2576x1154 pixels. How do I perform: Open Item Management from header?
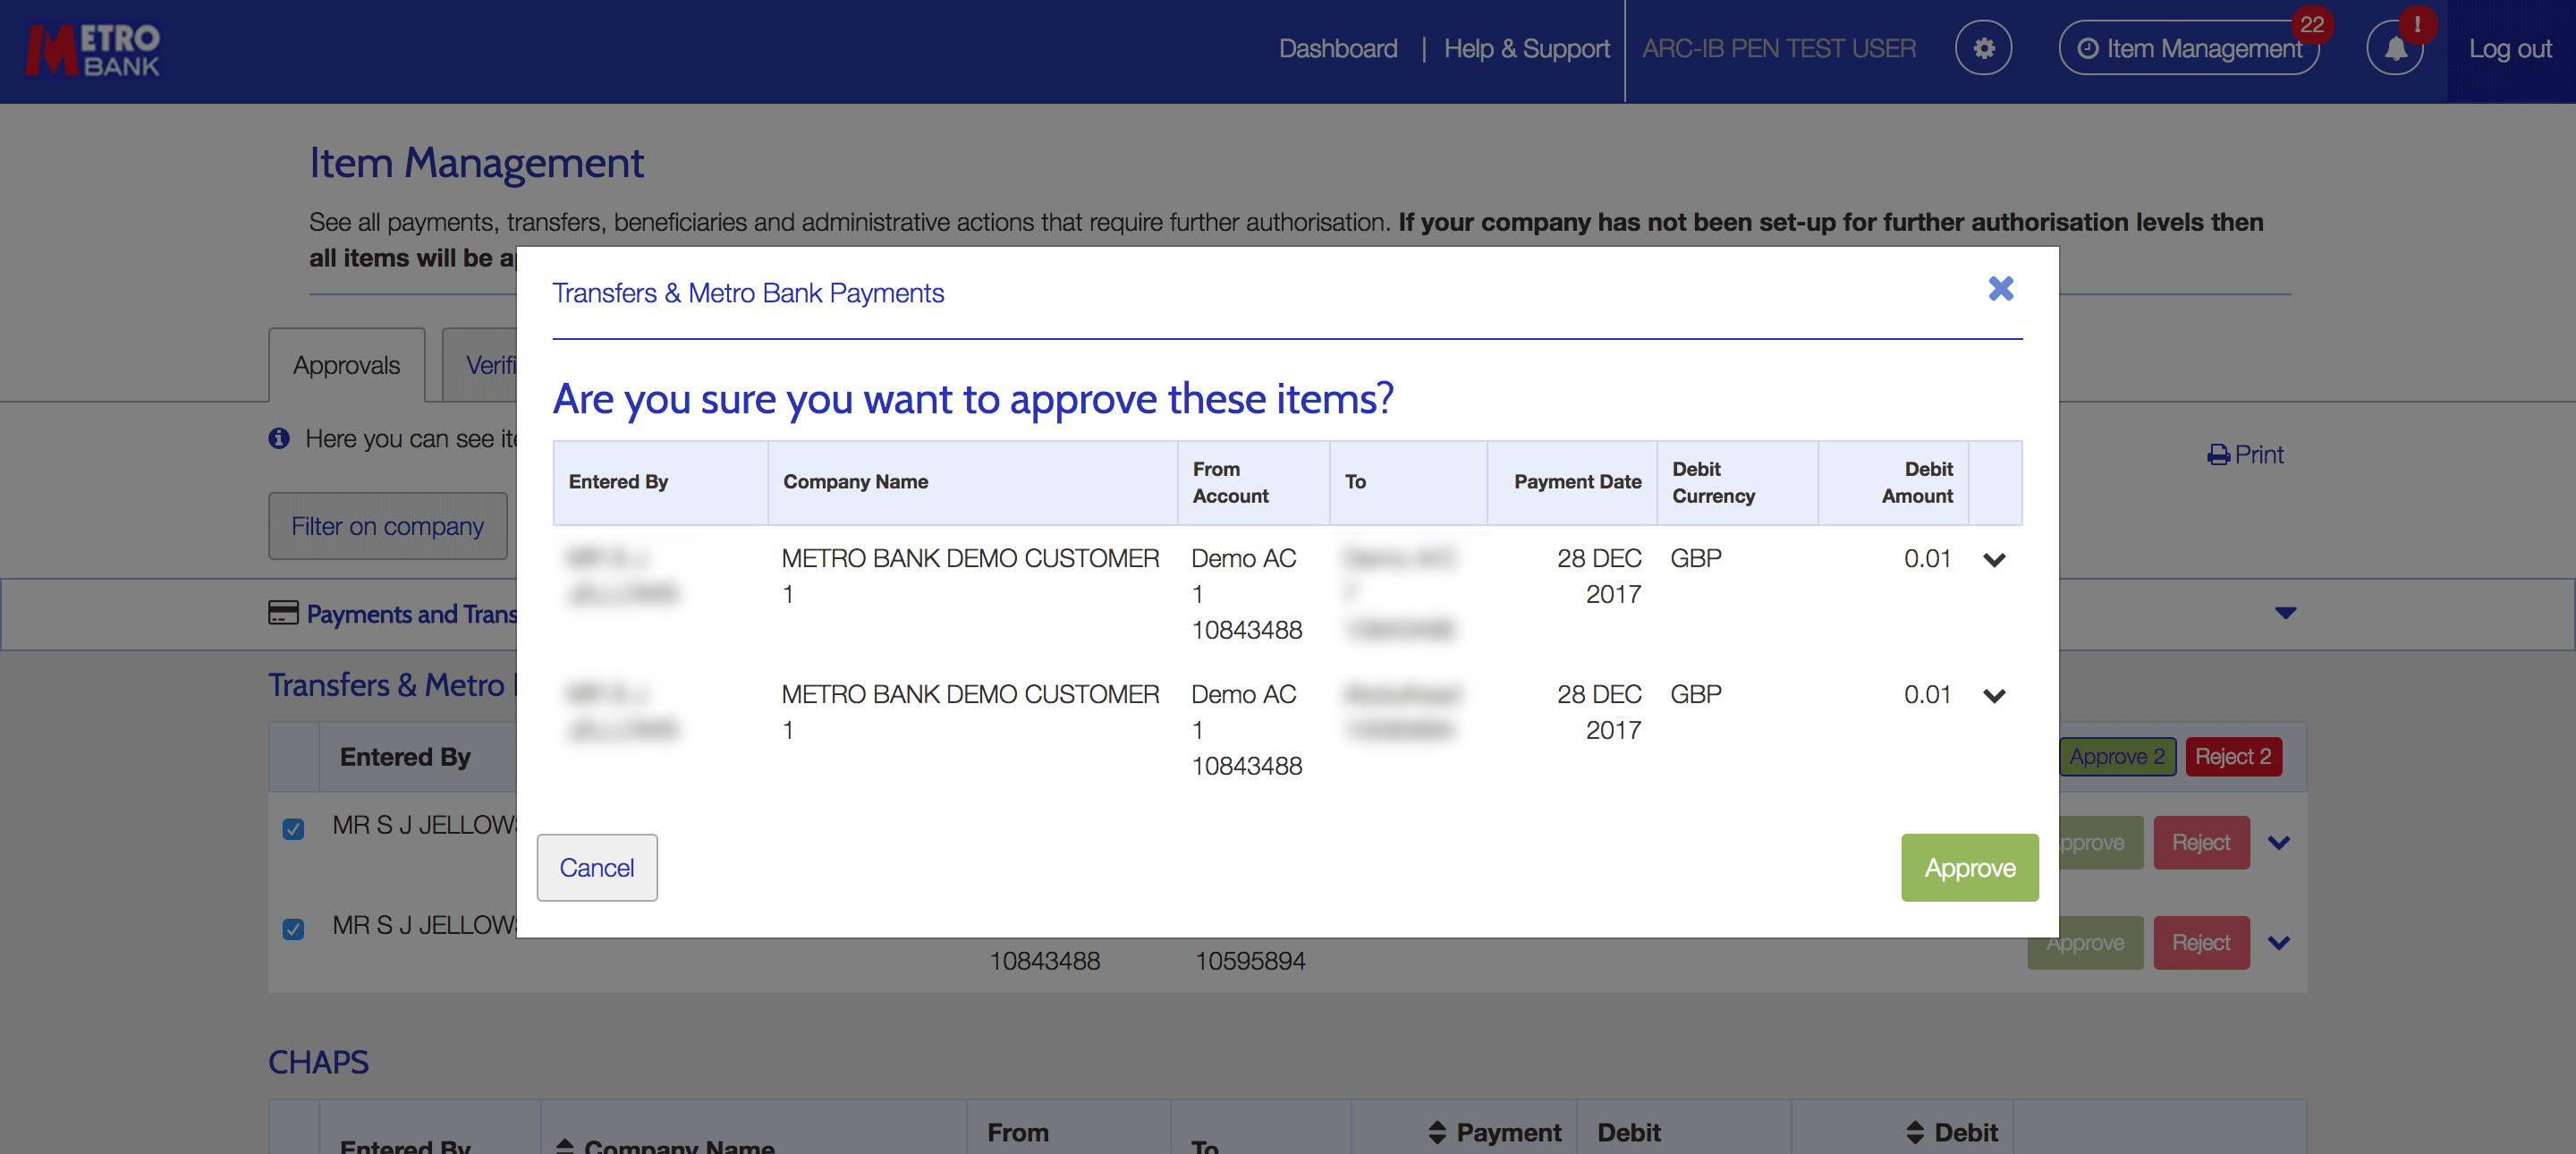2189,48
